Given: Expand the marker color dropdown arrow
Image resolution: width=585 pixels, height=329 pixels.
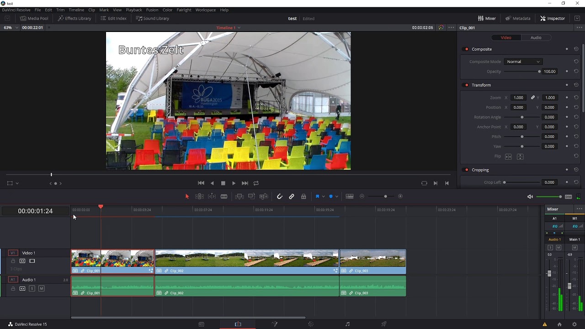Looking at the screenshot, I should pos(337,196).
